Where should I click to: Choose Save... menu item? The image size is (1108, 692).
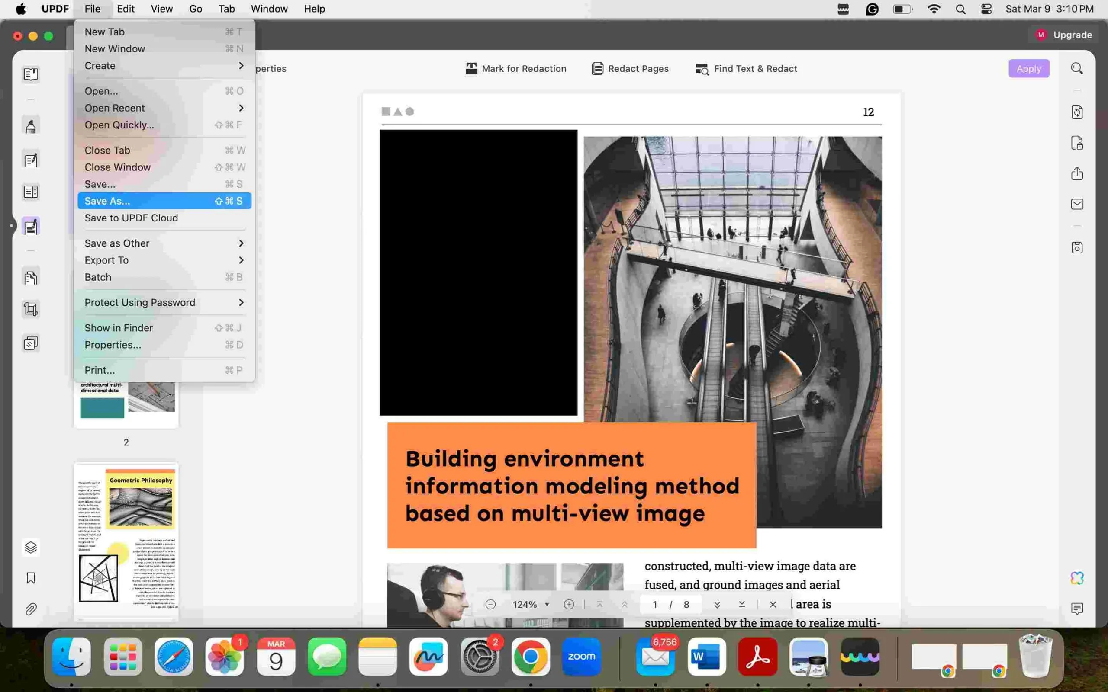[164, 184]
